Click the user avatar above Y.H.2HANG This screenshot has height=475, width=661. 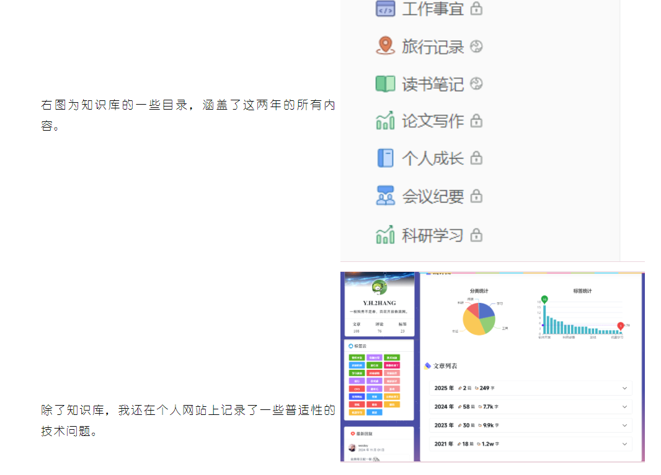(379, 287)
